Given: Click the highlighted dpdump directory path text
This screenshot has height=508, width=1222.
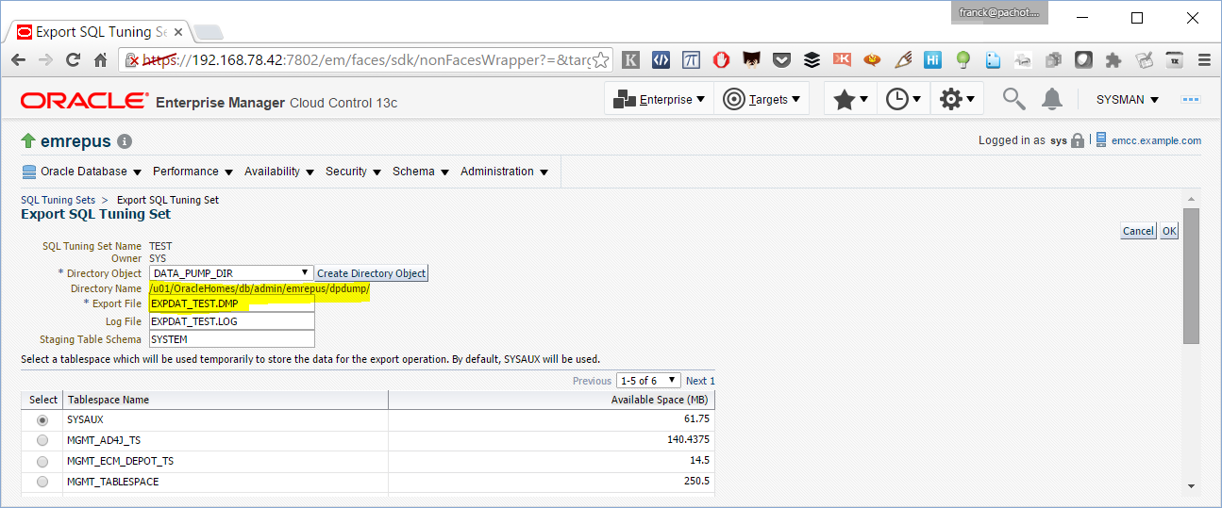Looking at the screenshot, I should (x=259, y=288).
